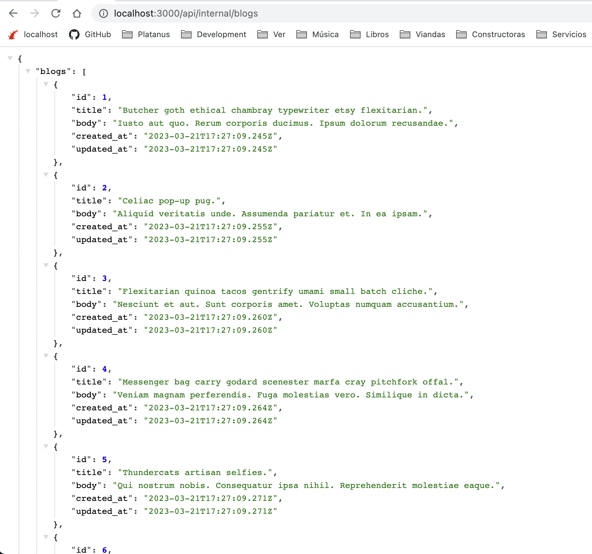Collapse the blog object with id 1
Viewport: 592px width, 554px height.
coord(46,84)
